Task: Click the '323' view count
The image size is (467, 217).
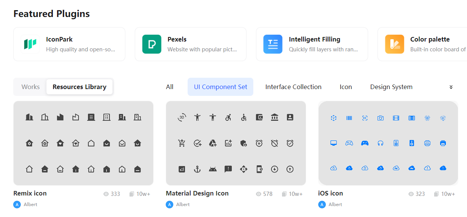Action: [420, 194]
